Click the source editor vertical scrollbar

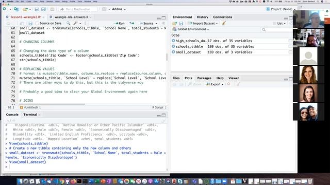[167, 57]
